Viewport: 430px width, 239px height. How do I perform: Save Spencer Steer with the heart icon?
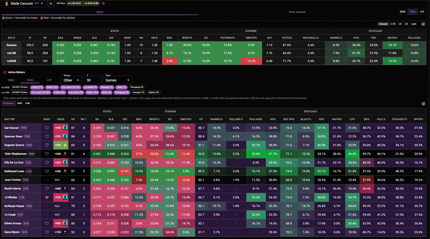pos(47,136)
